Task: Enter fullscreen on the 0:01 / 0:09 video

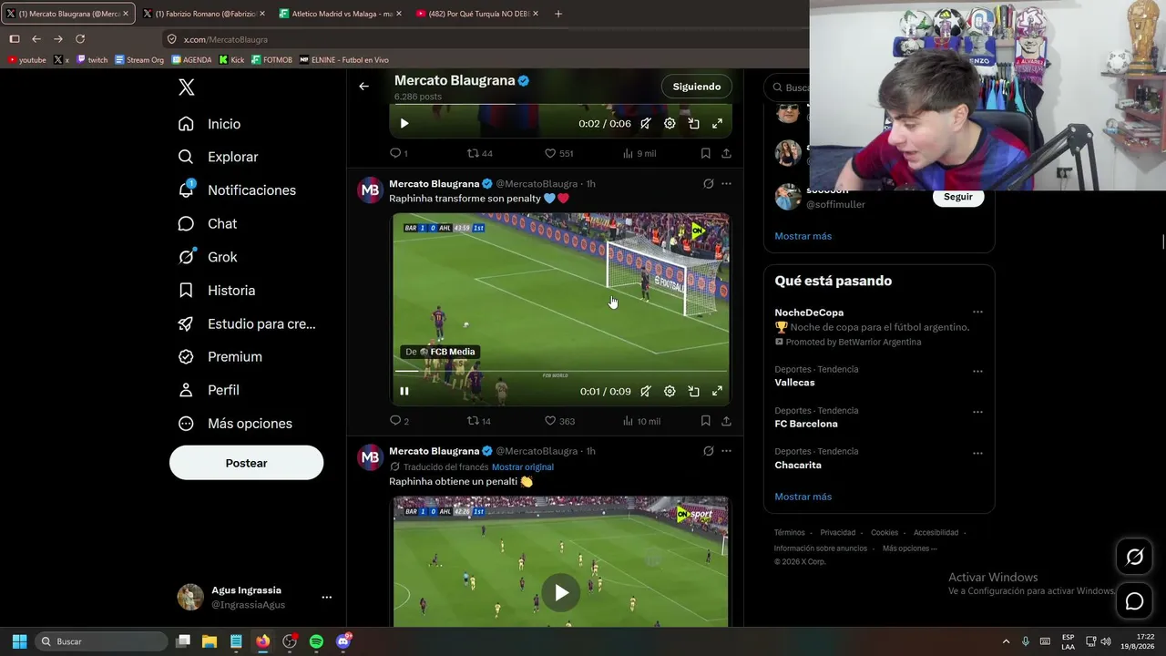Action: point(717,392)
